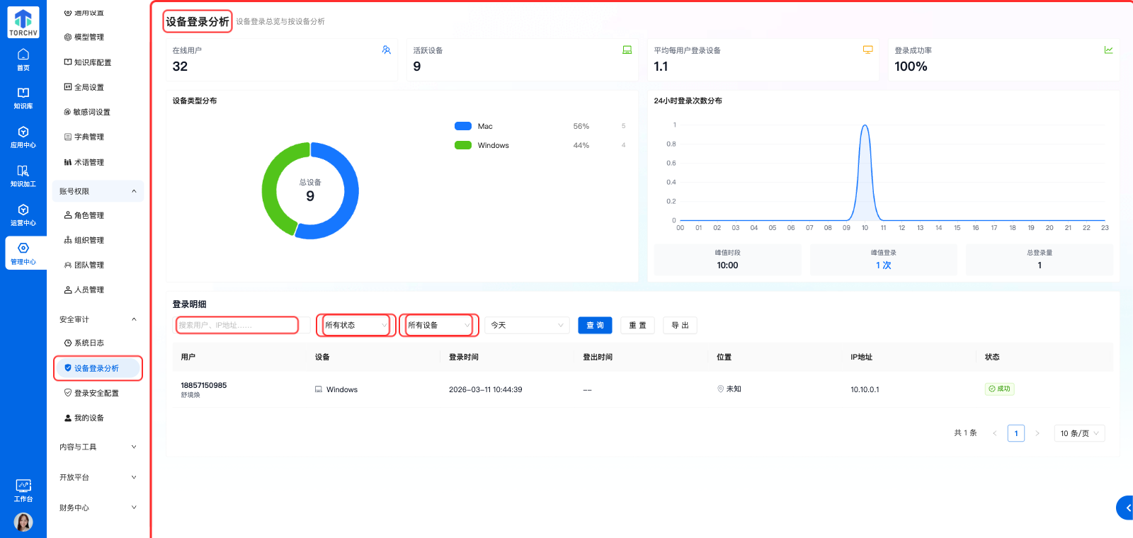1133x538 pixels.
Task: Expand the 财务中心 menu group
Action: pyautogui.click(x=98, y=508)
